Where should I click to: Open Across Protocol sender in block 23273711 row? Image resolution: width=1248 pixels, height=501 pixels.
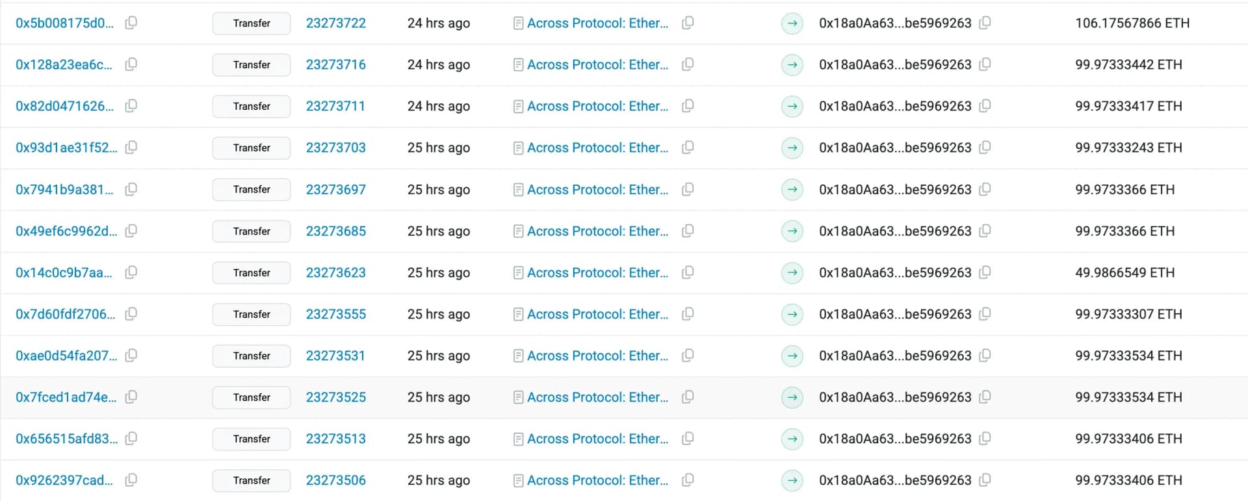click(597, 107)
